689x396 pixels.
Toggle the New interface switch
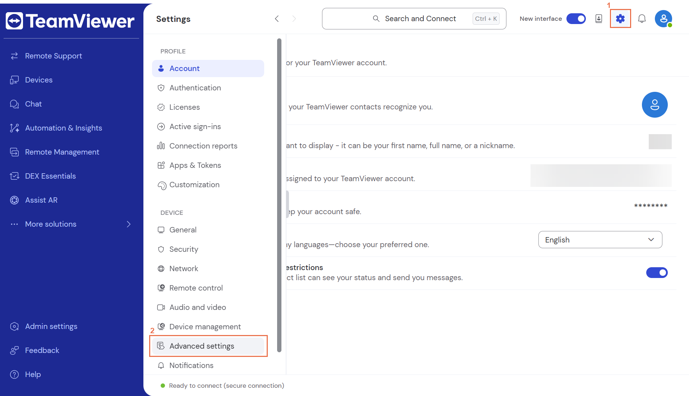click(x=576, y=19)
